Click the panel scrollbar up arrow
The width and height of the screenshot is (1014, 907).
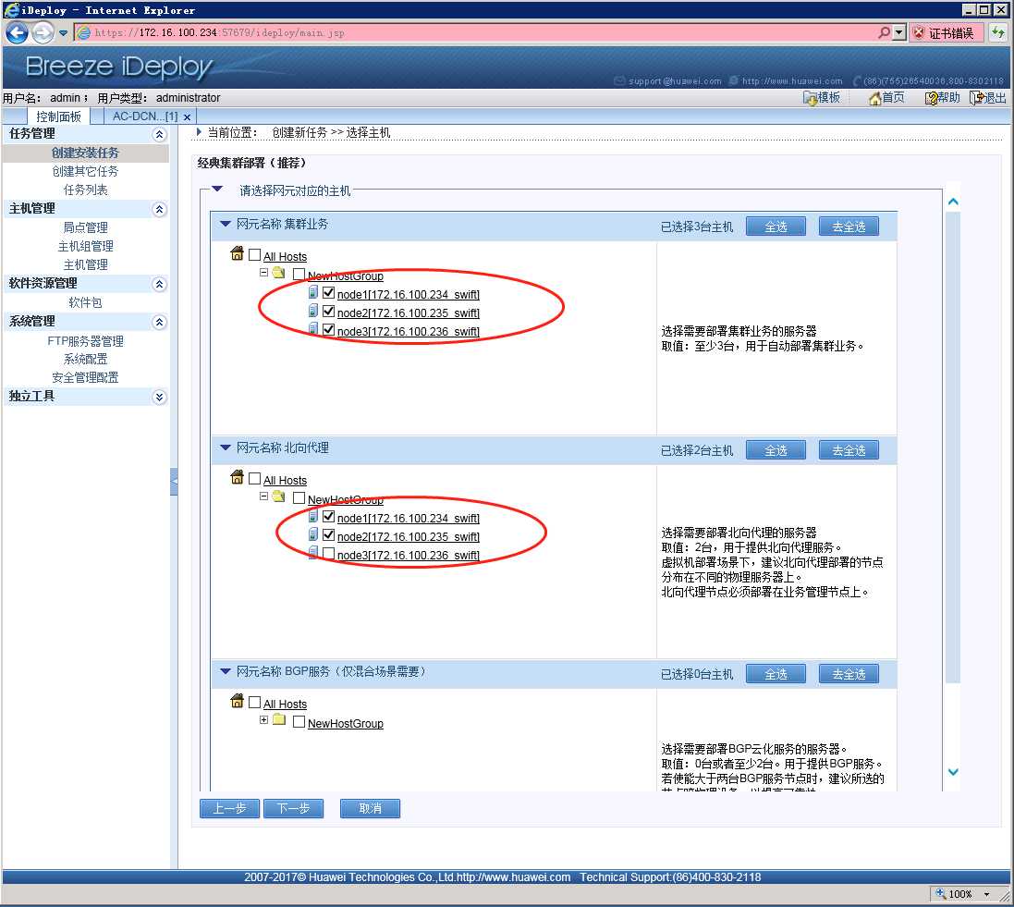click(953, 202)
